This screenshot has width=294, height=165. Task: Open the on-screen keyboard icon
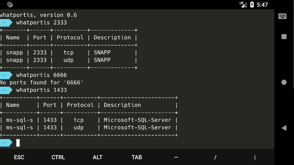282,16
